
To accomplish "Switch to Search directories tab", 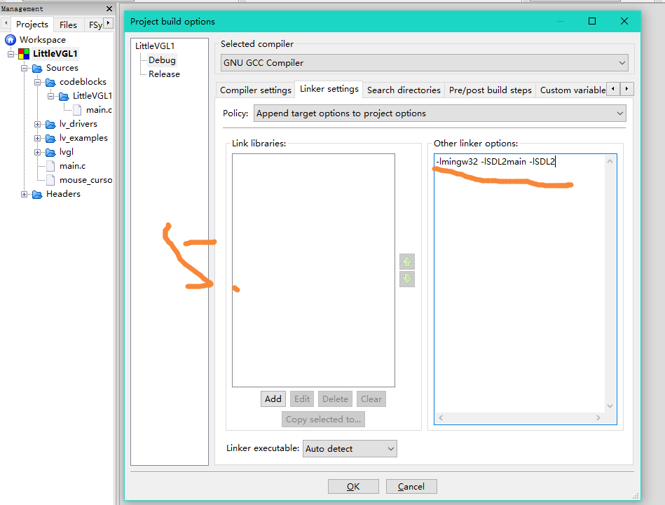I will tap(404, 90).
